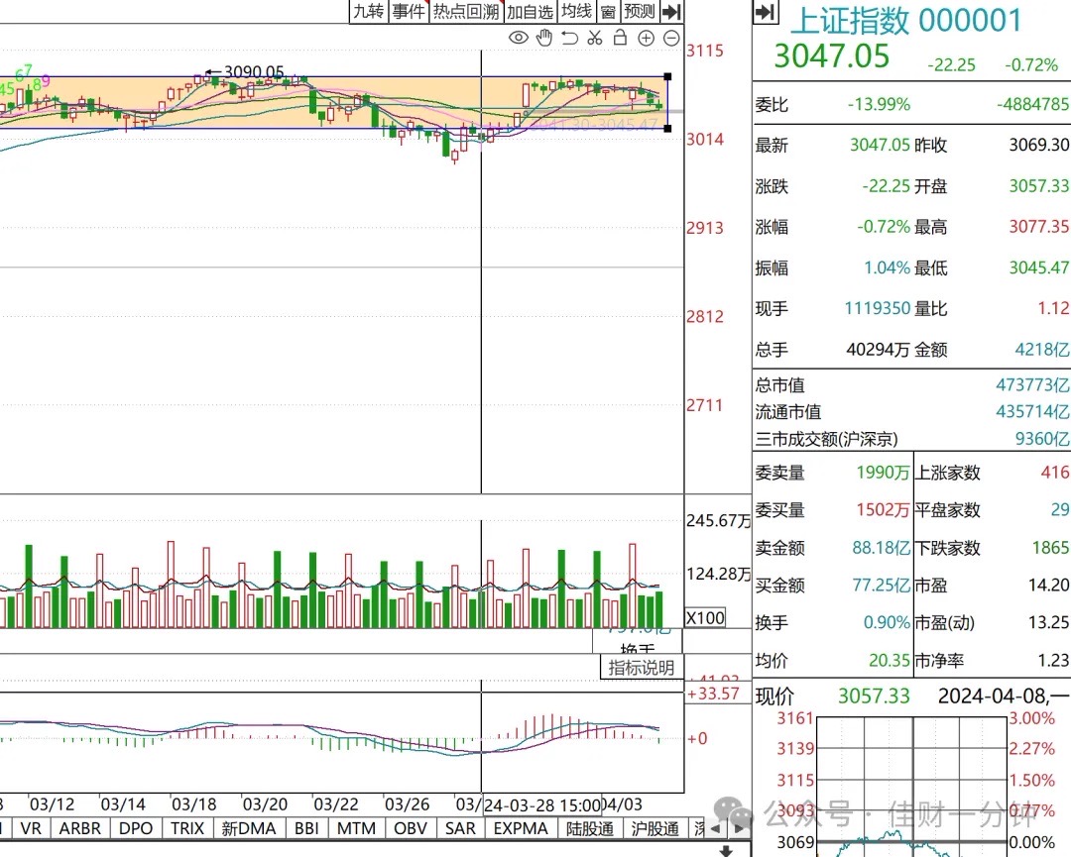Screen dimensions: 1071x857
Task: Click the down arrow below indicator tabs
Action: (726, 851)
